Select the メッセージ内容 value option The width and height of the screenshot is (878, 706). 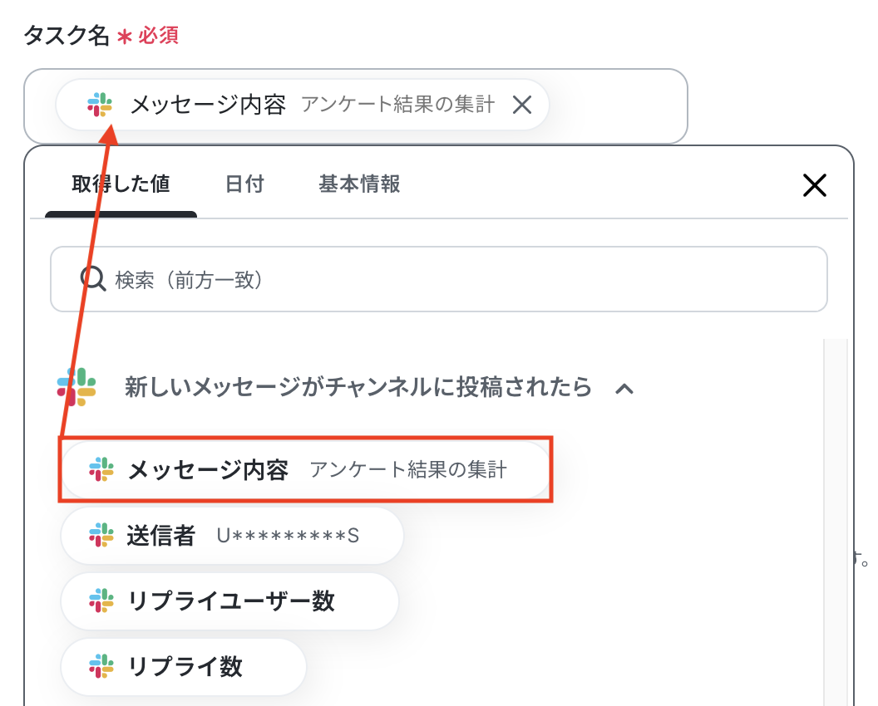306,469
